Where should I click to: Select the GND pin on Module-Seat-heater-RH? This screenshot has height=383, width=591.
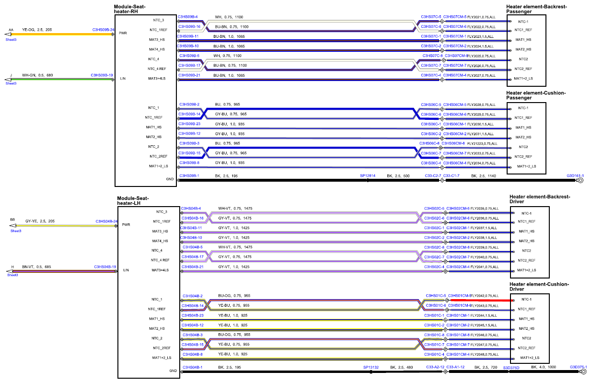[170, 179]
